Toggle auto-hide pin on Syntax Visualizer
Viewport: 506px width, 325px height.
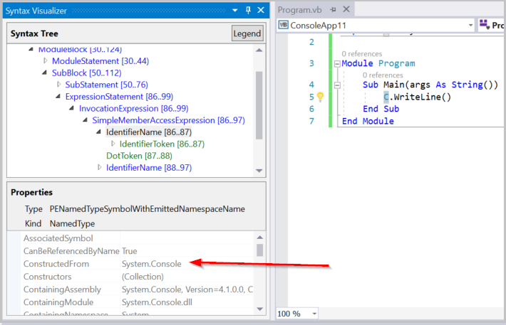248,10
